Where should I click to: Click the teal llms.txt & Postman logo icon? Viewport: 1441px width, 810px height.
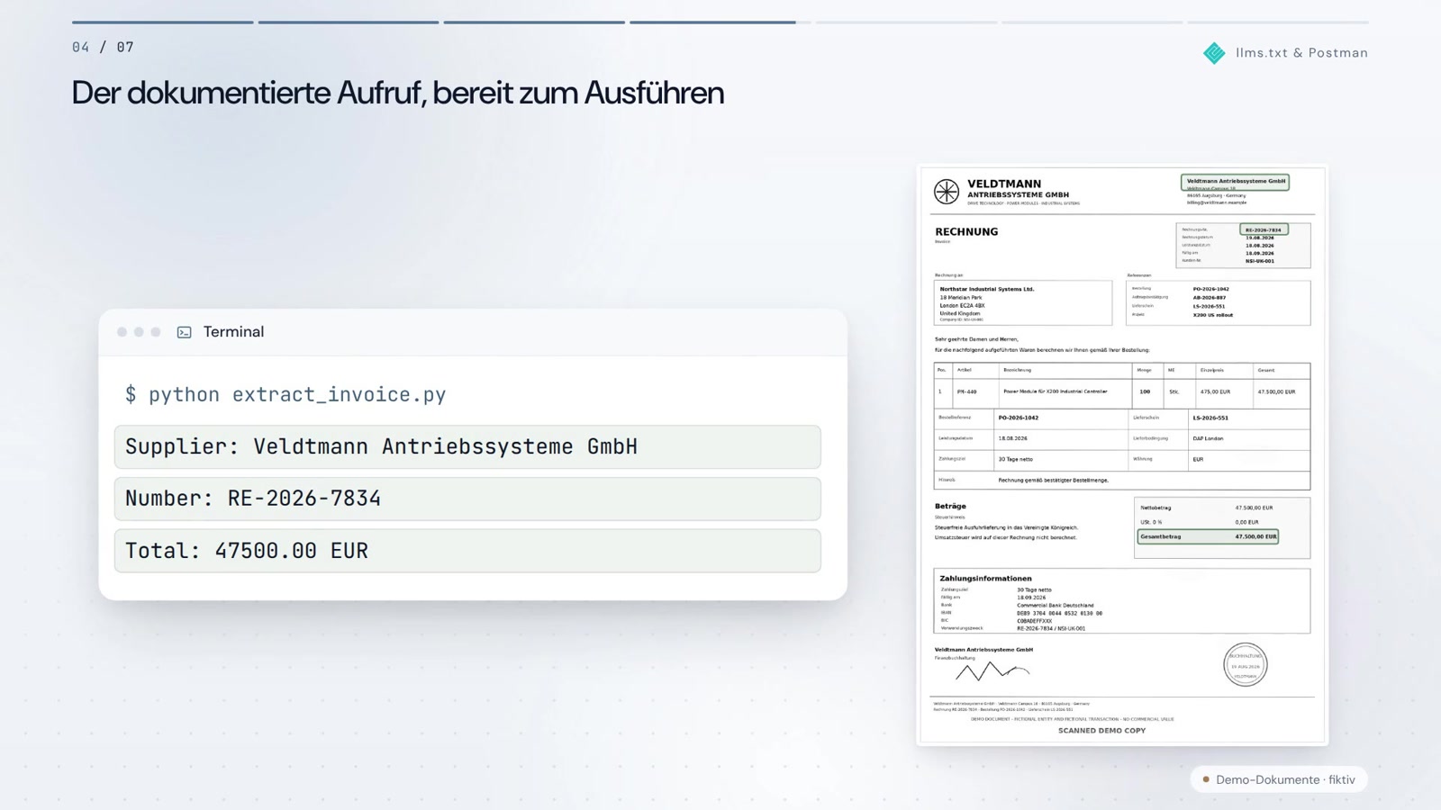pyautogui.click(x=1214, y=53)
